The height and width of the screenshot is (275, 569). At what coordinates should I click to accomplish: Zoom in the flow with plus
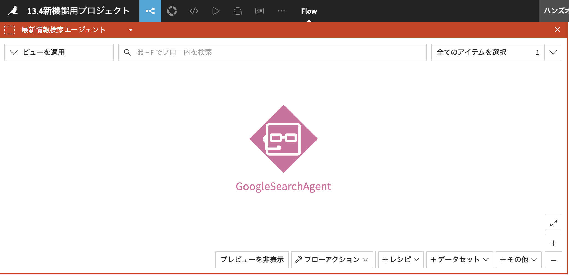554,243
